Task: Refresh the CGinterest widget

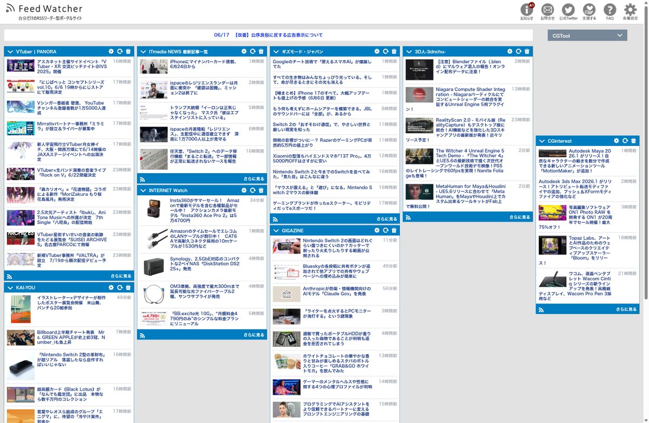Action: (625, 141)
